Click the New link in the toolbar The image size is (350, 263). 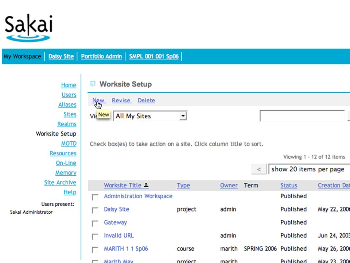99,100
